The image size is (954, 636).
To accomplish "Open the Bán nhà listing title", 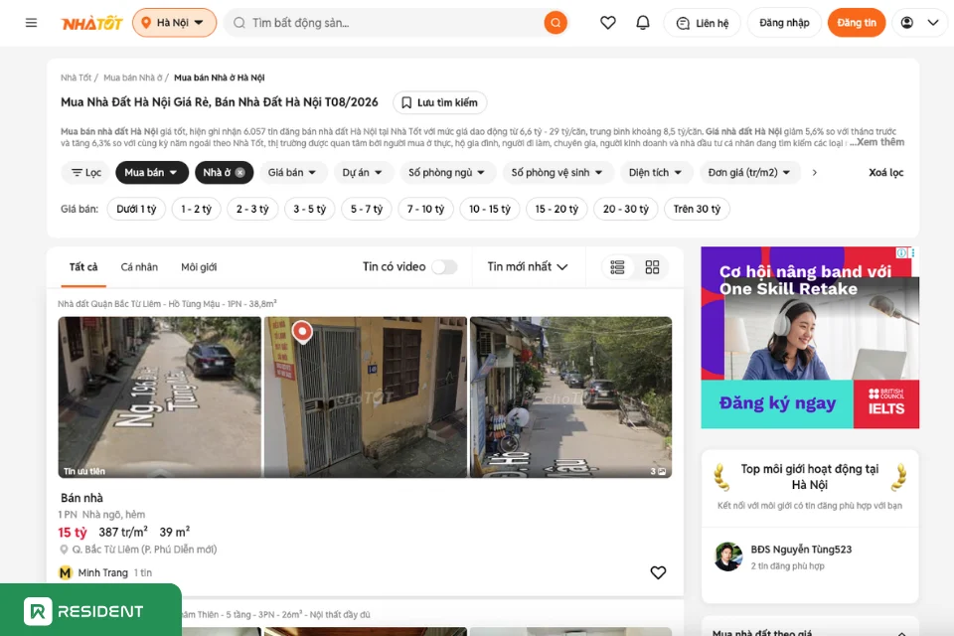I will (x=81, y=498).
